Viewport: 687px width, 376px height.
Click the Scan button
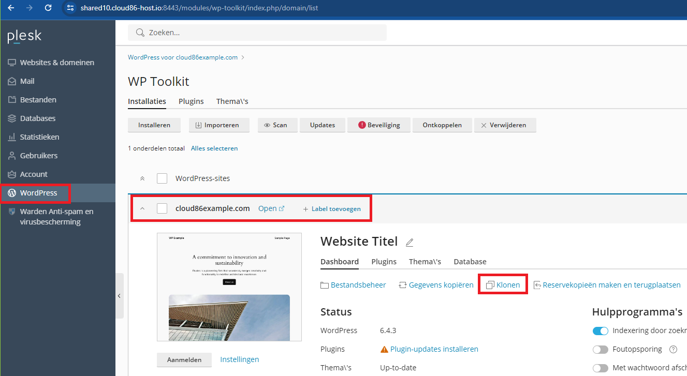click(x=277, y=125)
